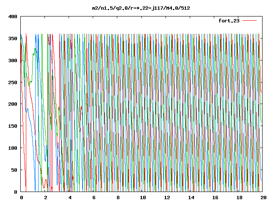Viewport: 271px width, 203px height.
Task: Click the x-axis label 20
Action: click(263, 198)
